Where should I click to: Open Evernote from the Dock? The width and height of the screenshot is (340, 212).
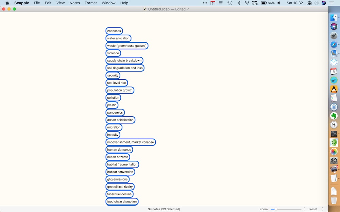(334, 116)
